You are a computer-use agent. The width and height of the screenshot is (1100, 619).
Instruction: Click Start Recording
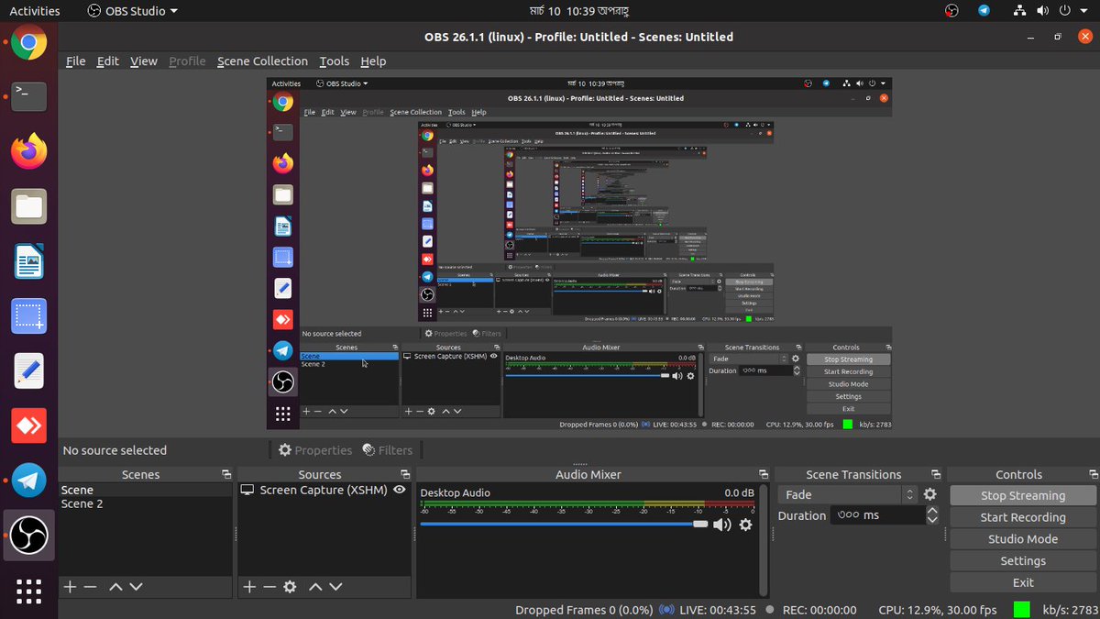click(1021, 516)
